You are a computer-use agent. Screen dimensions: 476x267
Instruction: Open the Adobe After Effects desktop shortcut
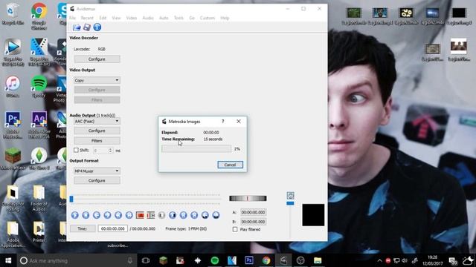39,125
